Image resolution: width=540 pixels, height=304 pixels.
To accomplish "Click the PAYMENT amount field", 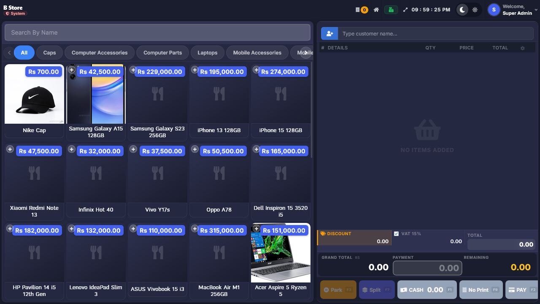I will coord(427,268).
